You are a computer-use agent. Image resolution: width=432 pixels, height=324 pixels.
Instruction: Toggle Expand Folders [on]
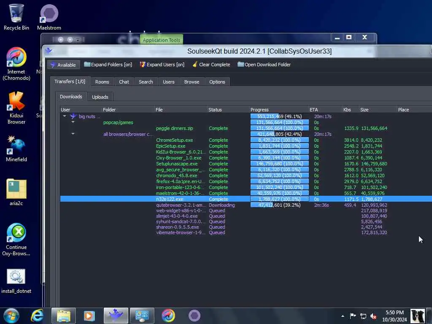pos(108,65)
